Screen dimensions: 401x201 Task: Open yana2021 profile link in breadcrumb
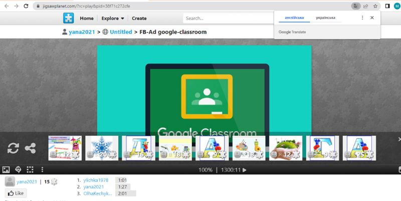(x=82, y=32)
